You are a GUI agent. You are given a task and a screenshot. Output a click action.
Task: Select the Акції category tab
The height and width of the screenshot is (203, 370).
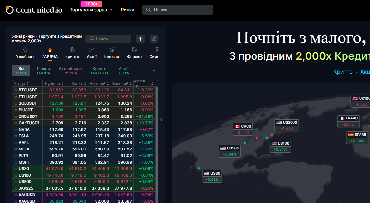coord(92,53)
